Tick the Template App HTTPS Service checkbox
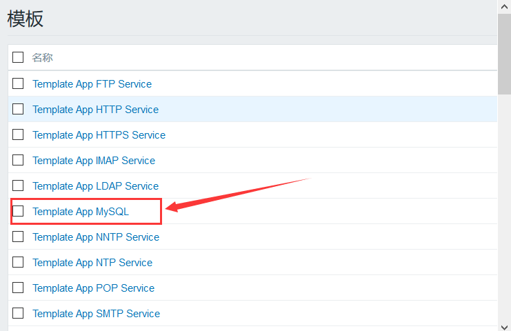The height and width of the screenshot is (331, 511). tap(18, 134)
